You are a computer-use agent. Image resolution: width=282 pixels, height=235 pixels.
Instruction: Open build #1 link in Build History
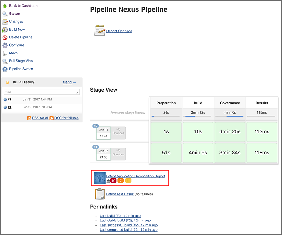[x=10, y=107]
